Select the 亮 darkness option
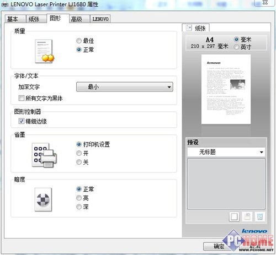The width and height of the screenshot is (276, 255). tap(79, 198)
